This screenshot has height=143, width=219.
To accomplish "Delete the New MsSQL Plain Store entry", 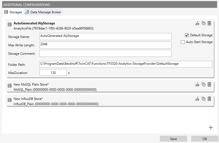I will tap(209, 84).
